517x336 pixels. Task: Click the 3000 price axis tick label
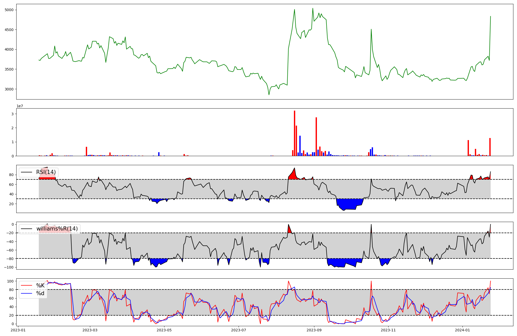tap(9, 89)
